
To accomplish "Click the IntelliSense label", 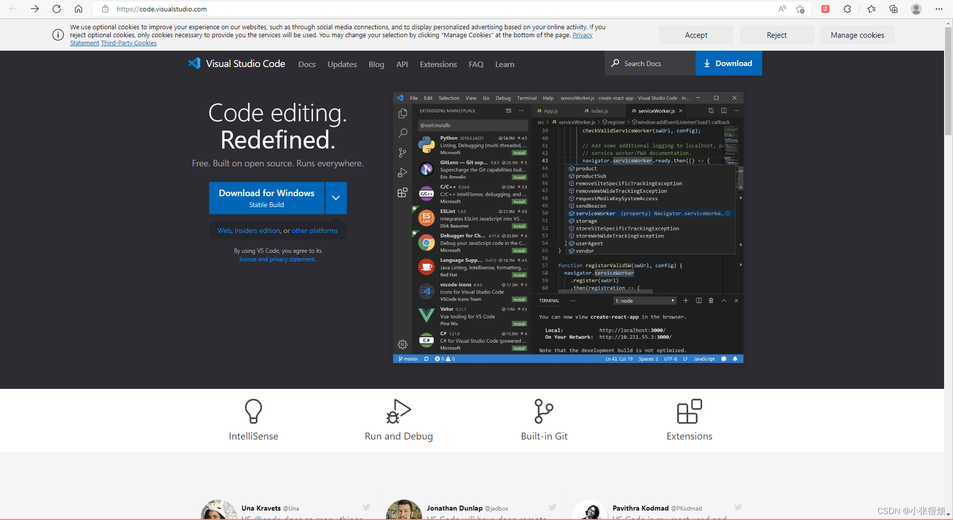I will [x=253, y=436].
